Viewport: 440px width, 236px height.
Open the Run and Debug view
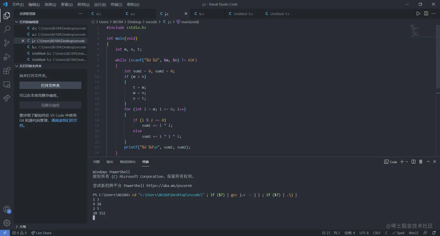pos(7,57)
